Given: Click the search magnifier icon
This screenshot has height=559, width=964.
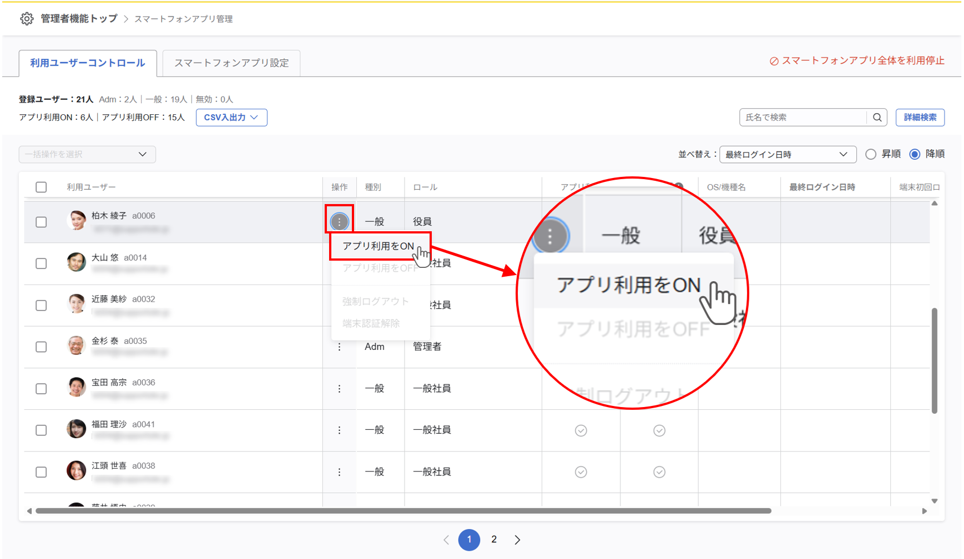Looking at the screenshot, I should click(877, 118).
